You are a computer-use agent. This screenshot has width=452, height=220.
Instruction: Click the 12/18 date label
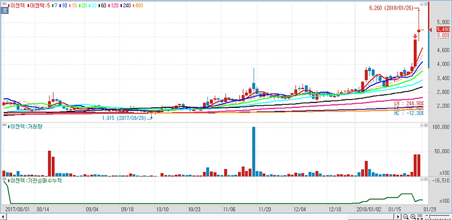(335, 209)
